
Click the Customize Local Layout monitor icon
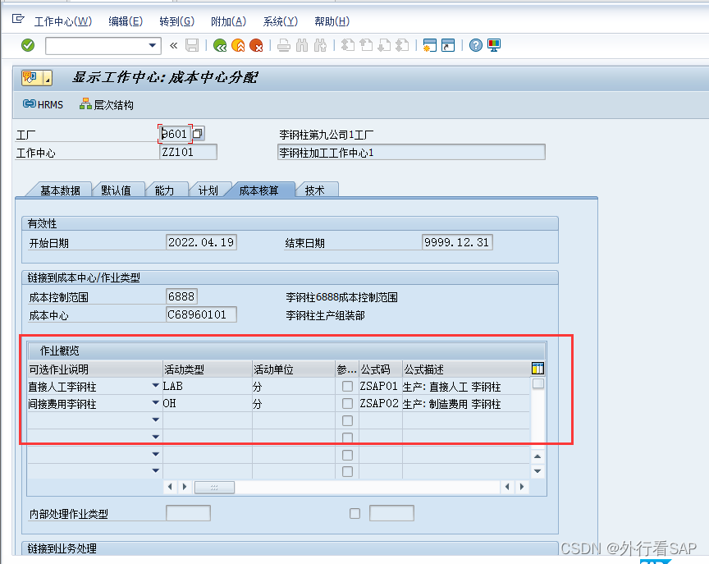point(494,45)
